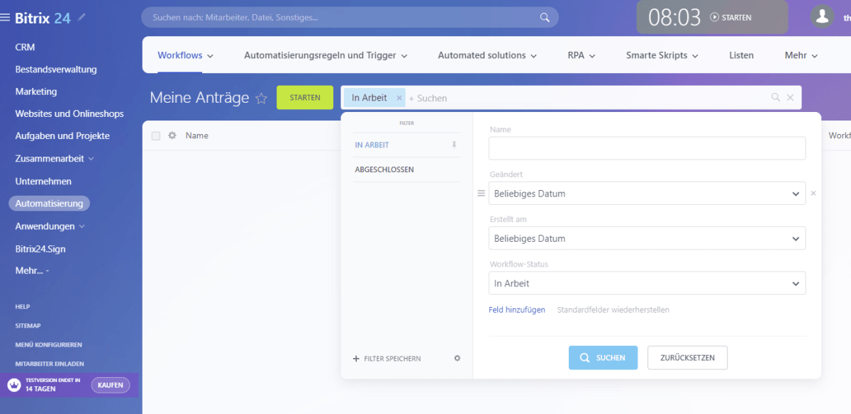This screenshot has width=851, height=414.
Task: Click the star favorite icon beside Meine Anträge
Action: coord(261,98)
